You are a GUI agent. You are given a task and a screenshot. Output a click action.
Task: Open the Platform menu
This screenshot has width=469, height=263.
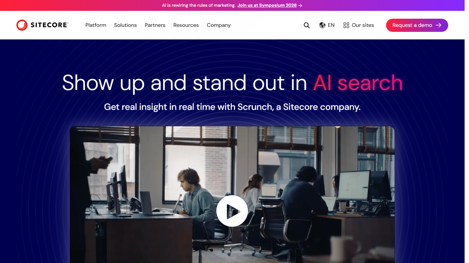tap(96, 25)
